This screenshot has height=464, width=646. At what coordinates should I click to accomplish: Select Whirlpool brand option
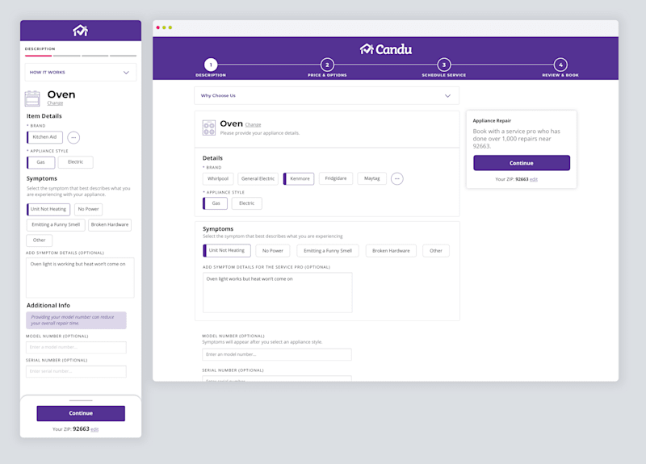218,178
